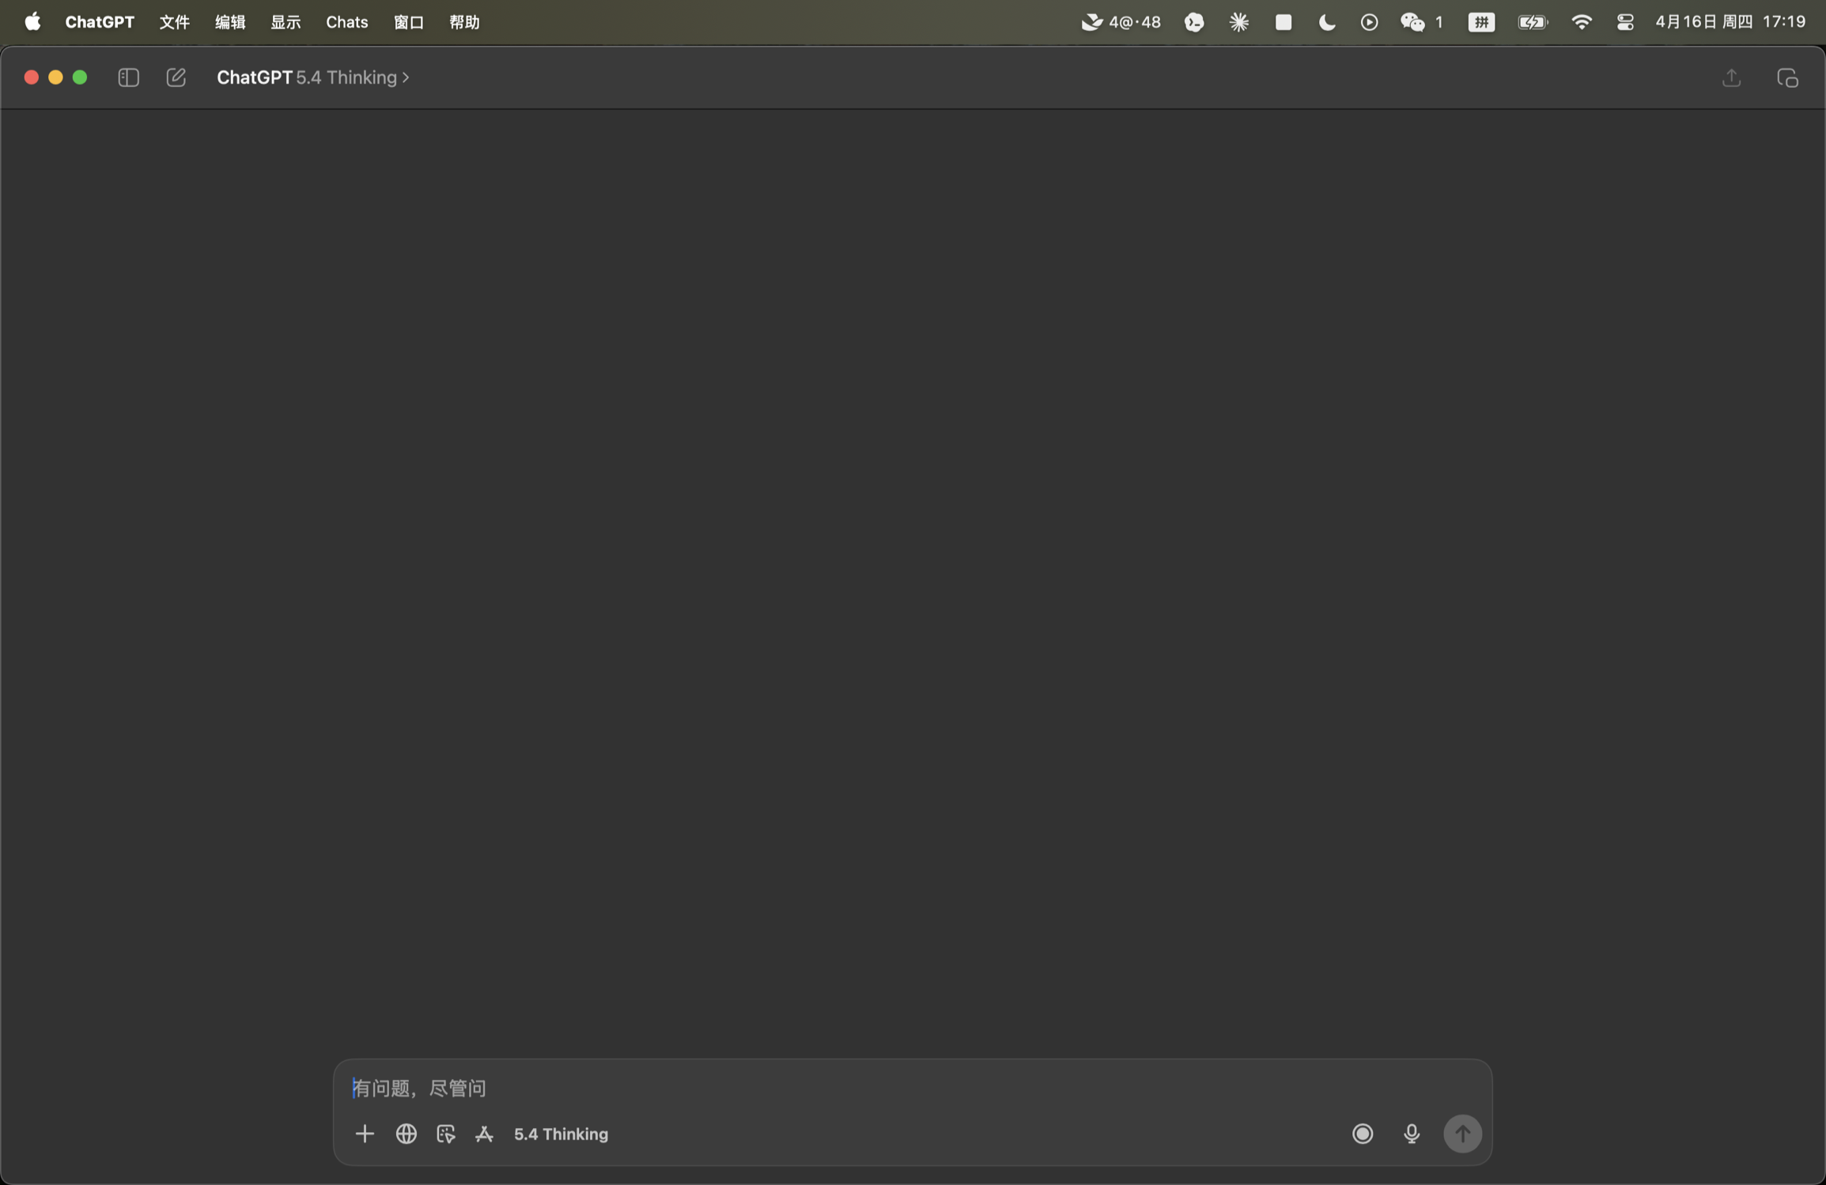
Task: Click the share upload icon
Action: 1731,77
